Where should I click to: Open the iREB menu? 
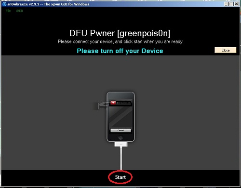point(19,11)
